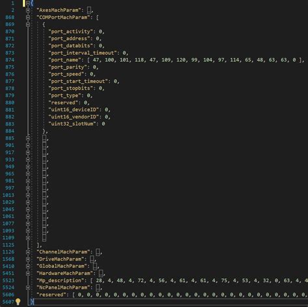The image size is (308, 307).
Task: Collapse the object starting on line 869
Action: 28,25
